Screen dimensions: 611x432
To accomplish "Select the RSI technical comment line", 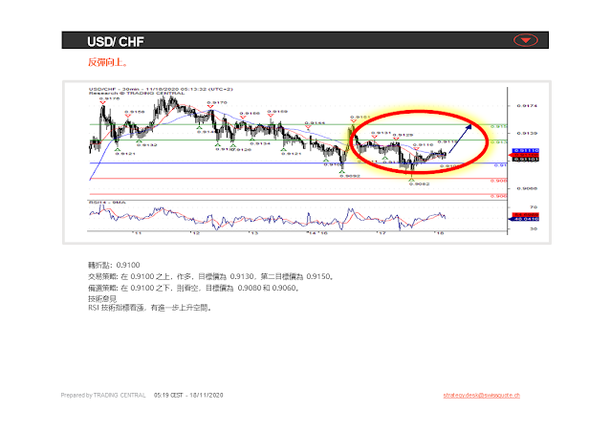I will coord(149,308).
